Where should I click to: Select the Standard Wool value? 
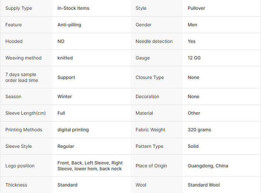[204, 185]
